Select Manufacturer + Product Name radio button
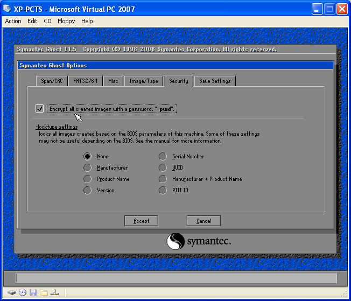The width and height of the screenshot is (351, 301). [163, 179]
